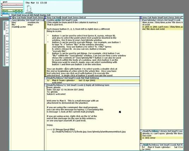Click the purple layout handle of the readme.acme column
The height and width of the screenshot is (151, 189).
(x=45, y=18)
